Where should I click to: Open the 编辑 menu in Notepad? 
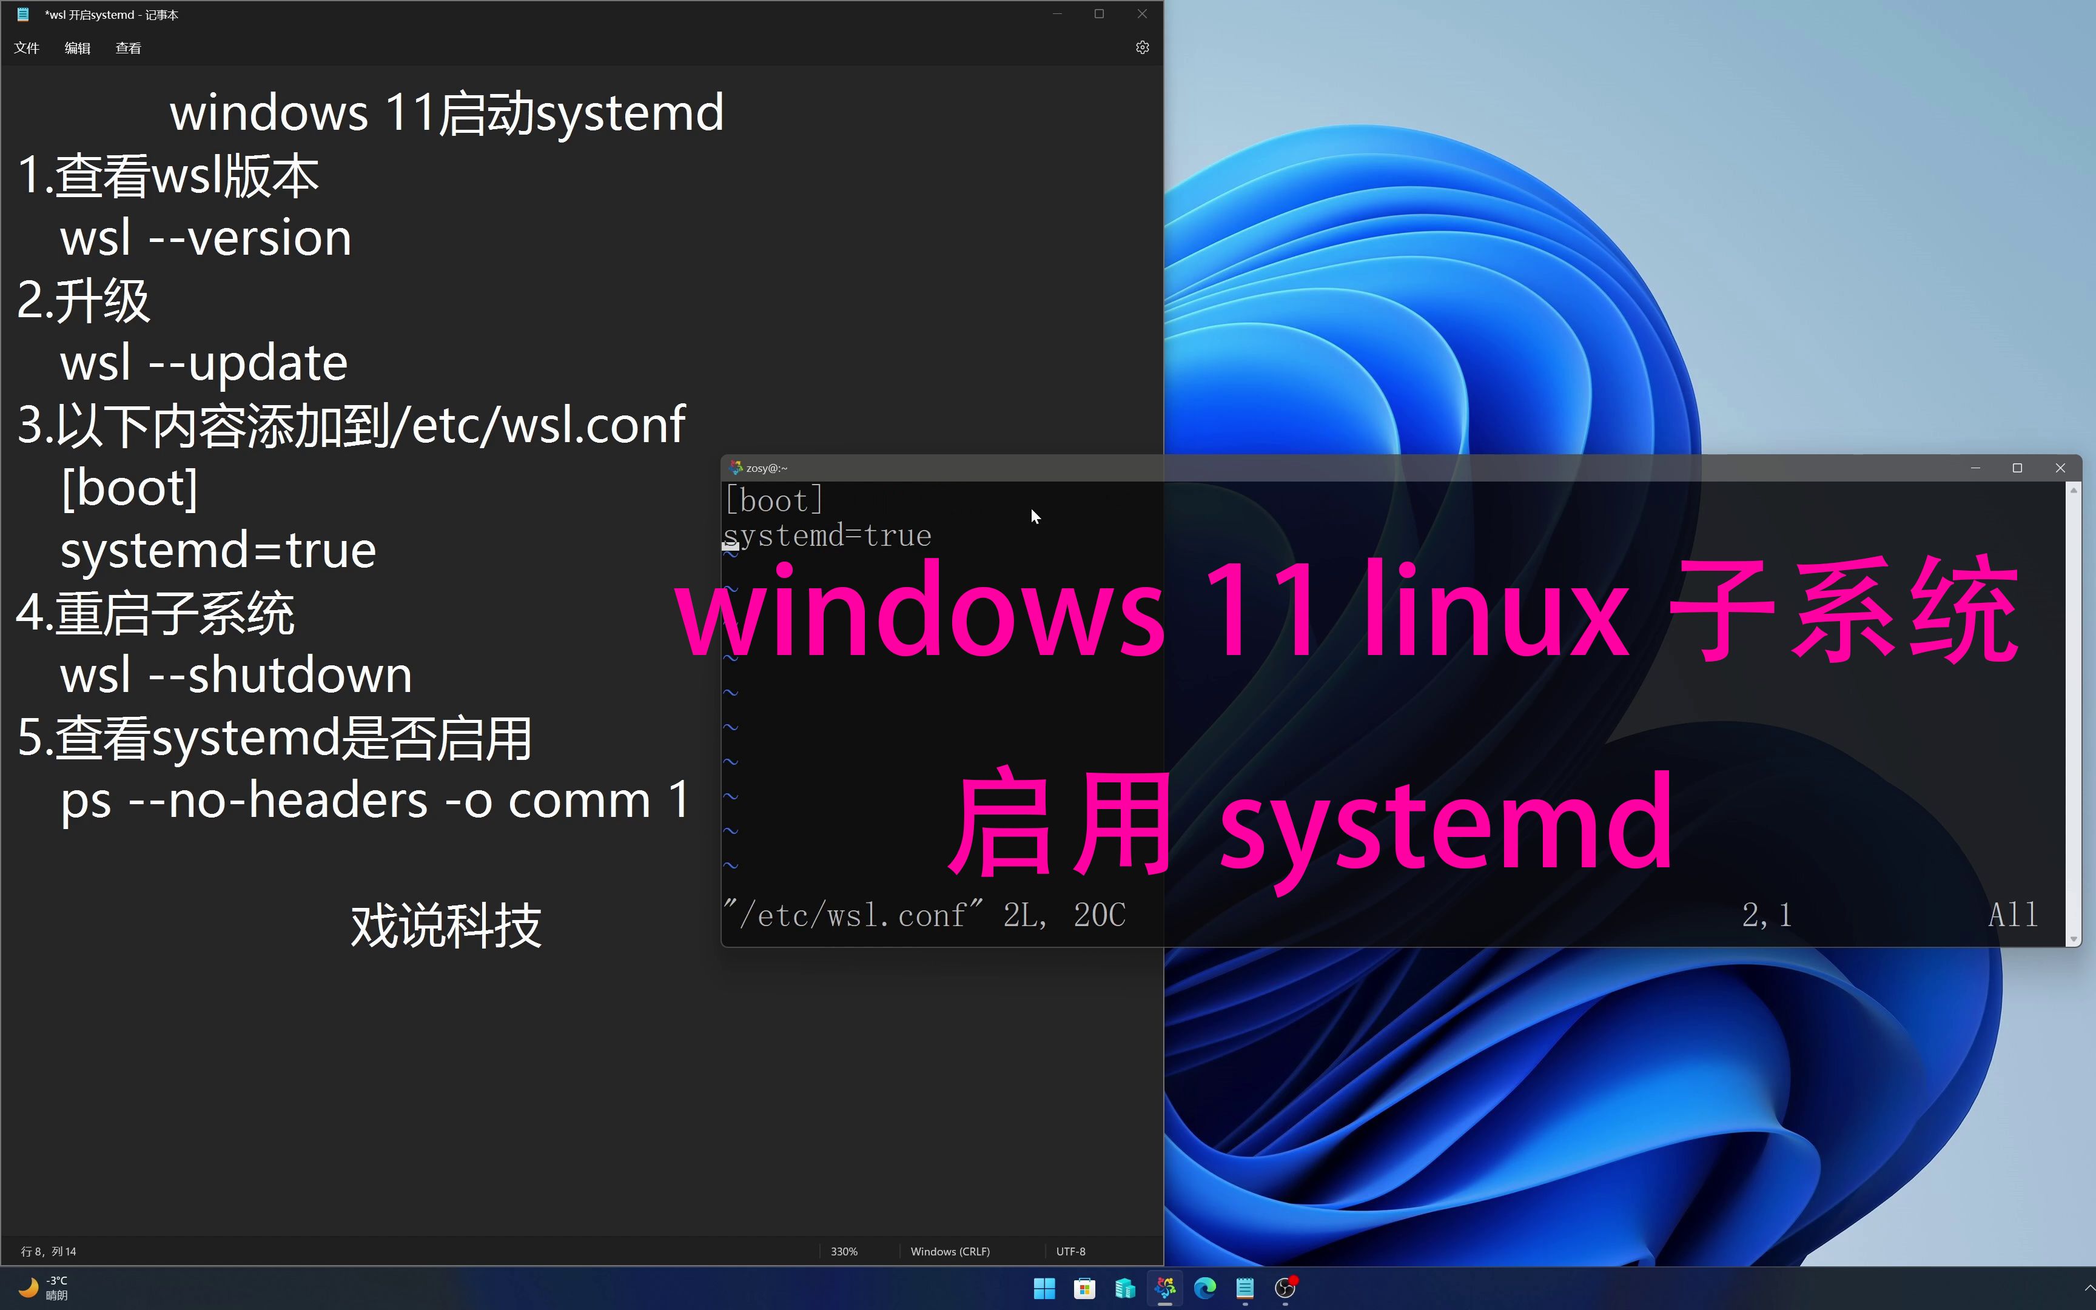[77, 48]
